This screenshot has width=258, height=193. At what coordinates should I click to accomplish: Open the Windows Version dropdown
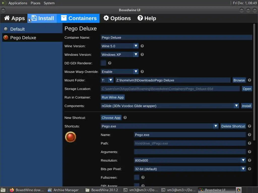119,55
